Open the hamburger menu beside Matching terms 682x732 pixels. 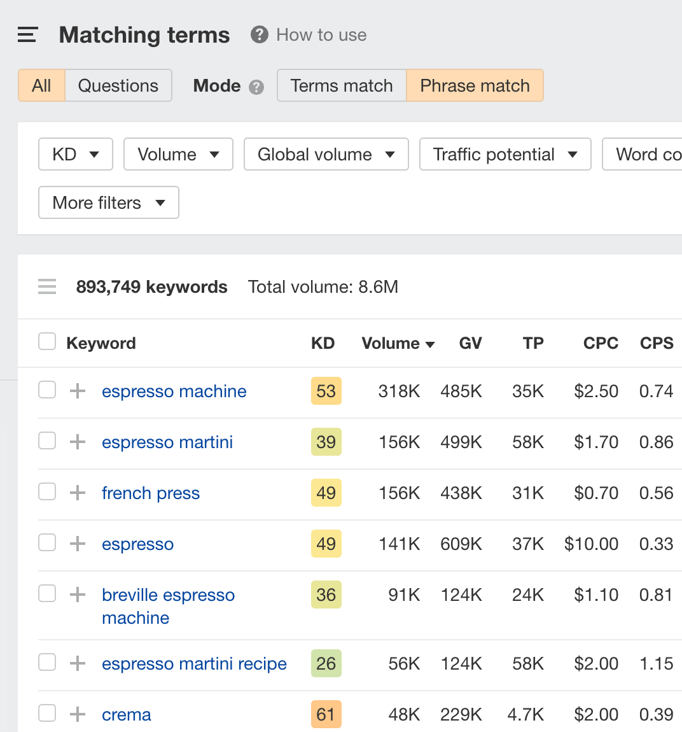pos(28,34)
